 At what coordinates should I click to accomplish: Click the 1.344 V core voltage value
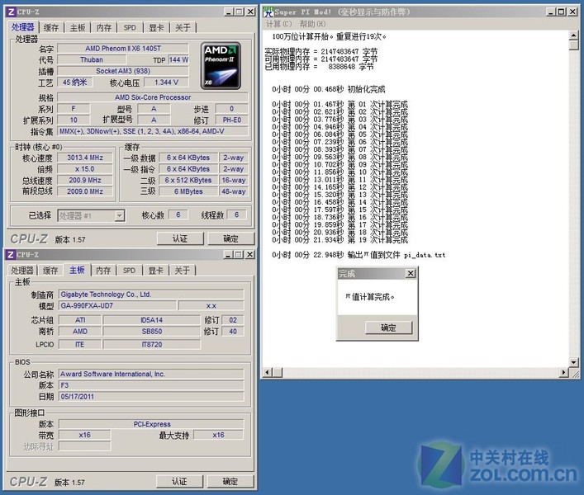[167, 82]
